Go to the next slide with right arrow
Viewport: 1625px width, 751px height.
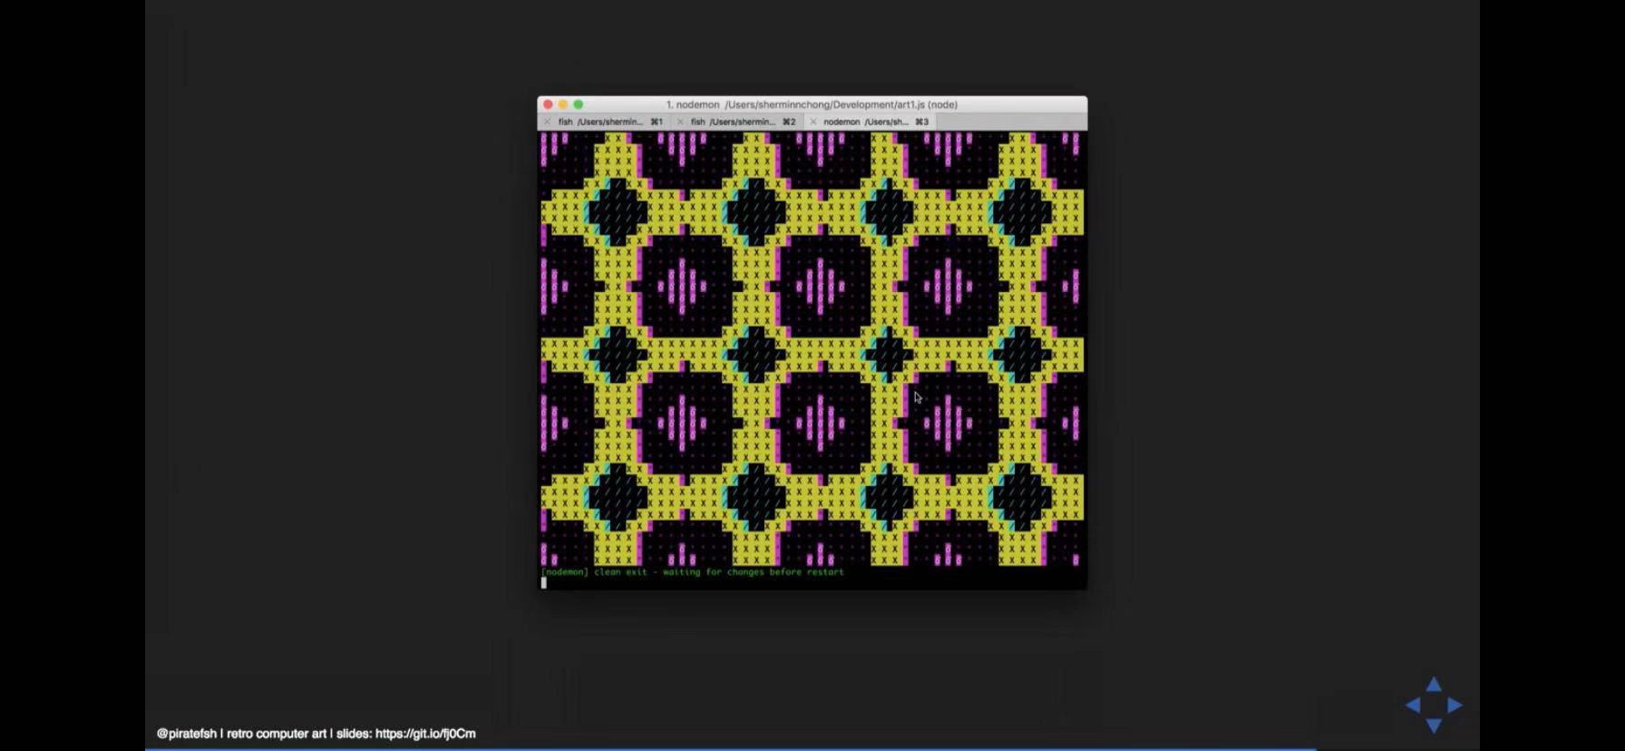(1455, 705)
